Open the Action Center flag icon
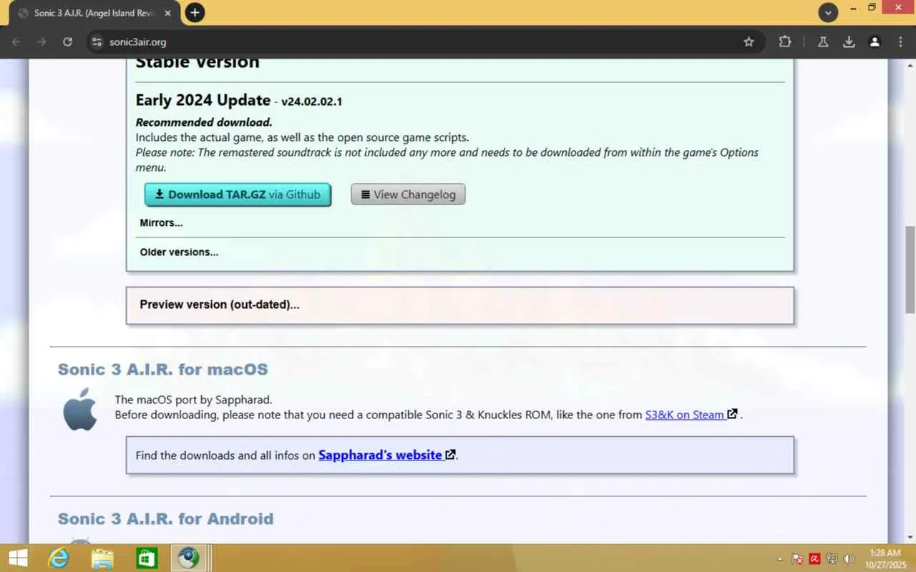 (x=797, y=558)
